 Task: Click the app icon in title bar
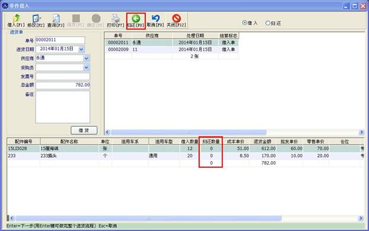(5, 5)
